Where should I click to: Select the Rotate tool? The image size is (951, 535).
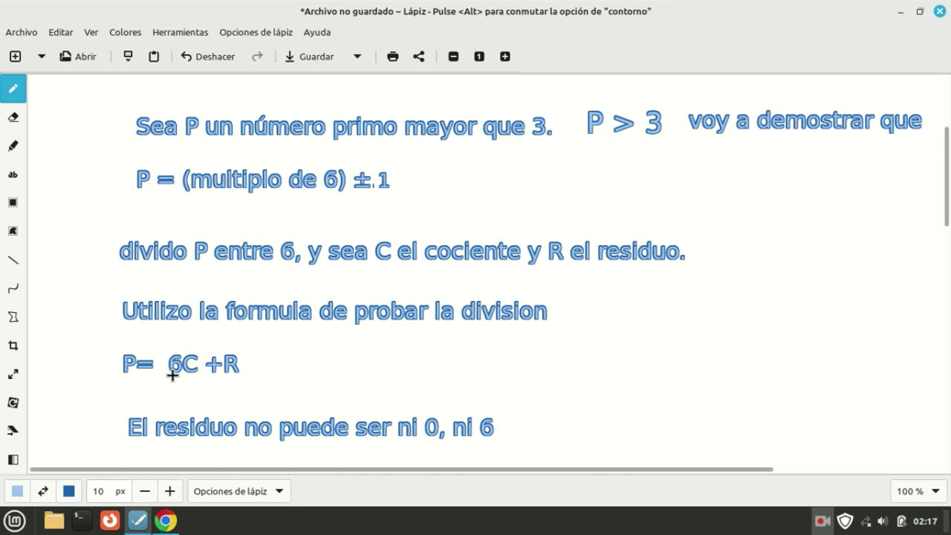tap(13, 403)
